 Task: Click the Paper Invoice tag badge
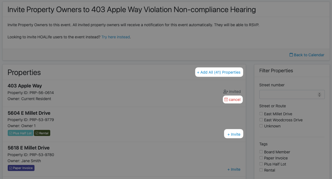coord(21,168)
